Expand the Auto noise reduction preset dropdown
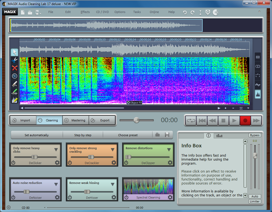 56,184
